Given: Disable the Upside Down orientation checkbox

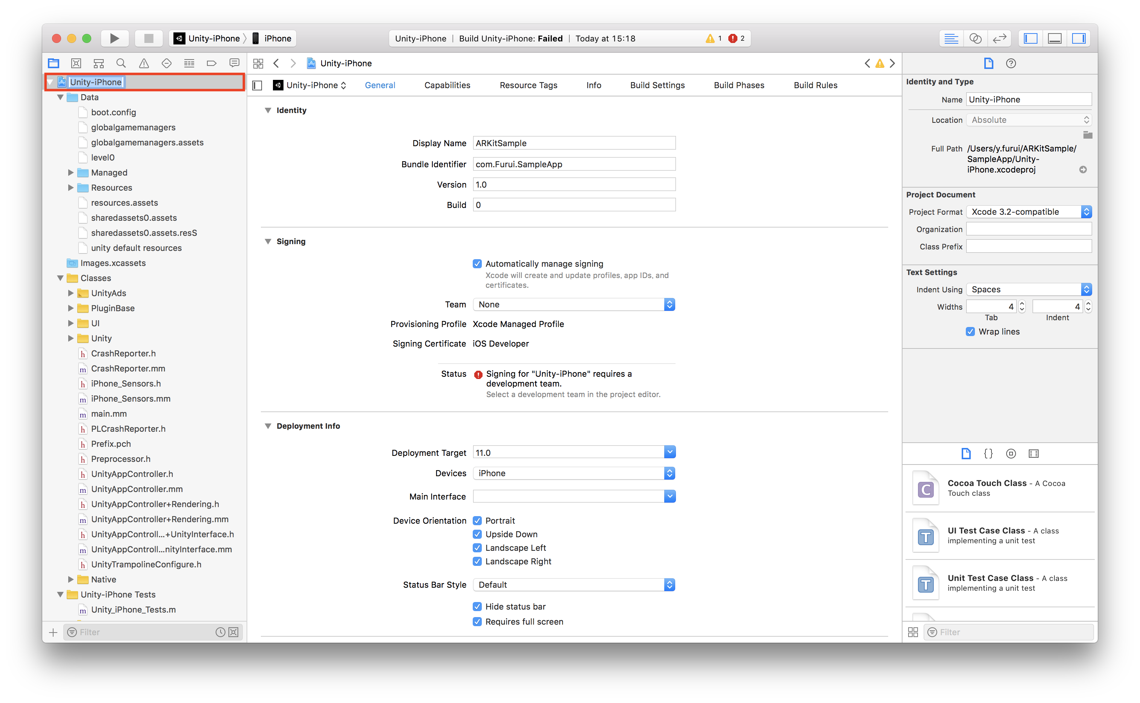Looking at the screenshot, I should coord(477,534).
